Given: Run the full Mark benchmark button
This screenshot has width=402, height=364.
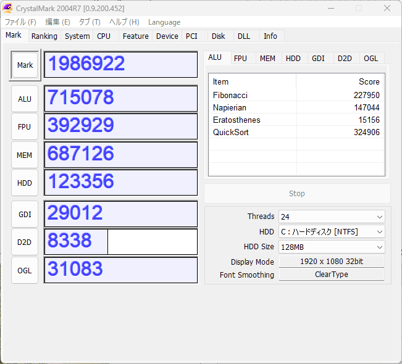Looking at the screenshot, I should (25, 65).
